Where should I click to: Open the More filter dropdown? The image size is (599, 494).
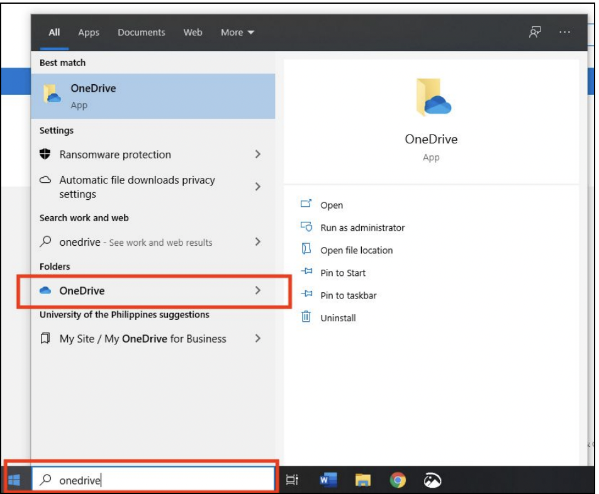pos(237,33)
